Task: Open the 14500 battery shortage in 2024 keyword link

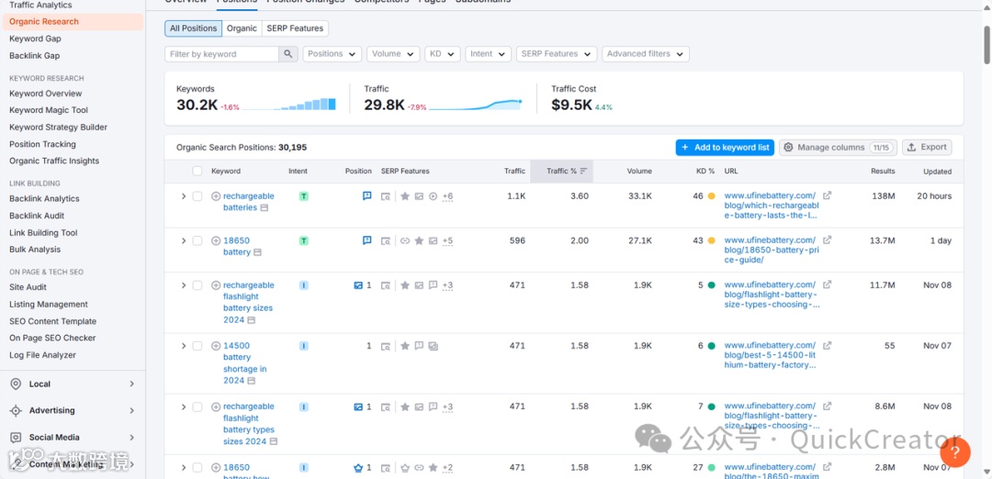Action: point(244,363)
